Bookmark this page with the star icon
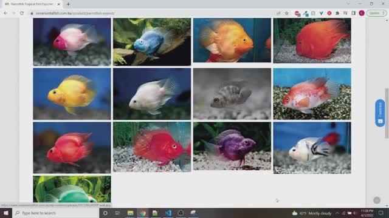This screenshot has width=389, height=218. pyautogui.click(x=287, y=13)
